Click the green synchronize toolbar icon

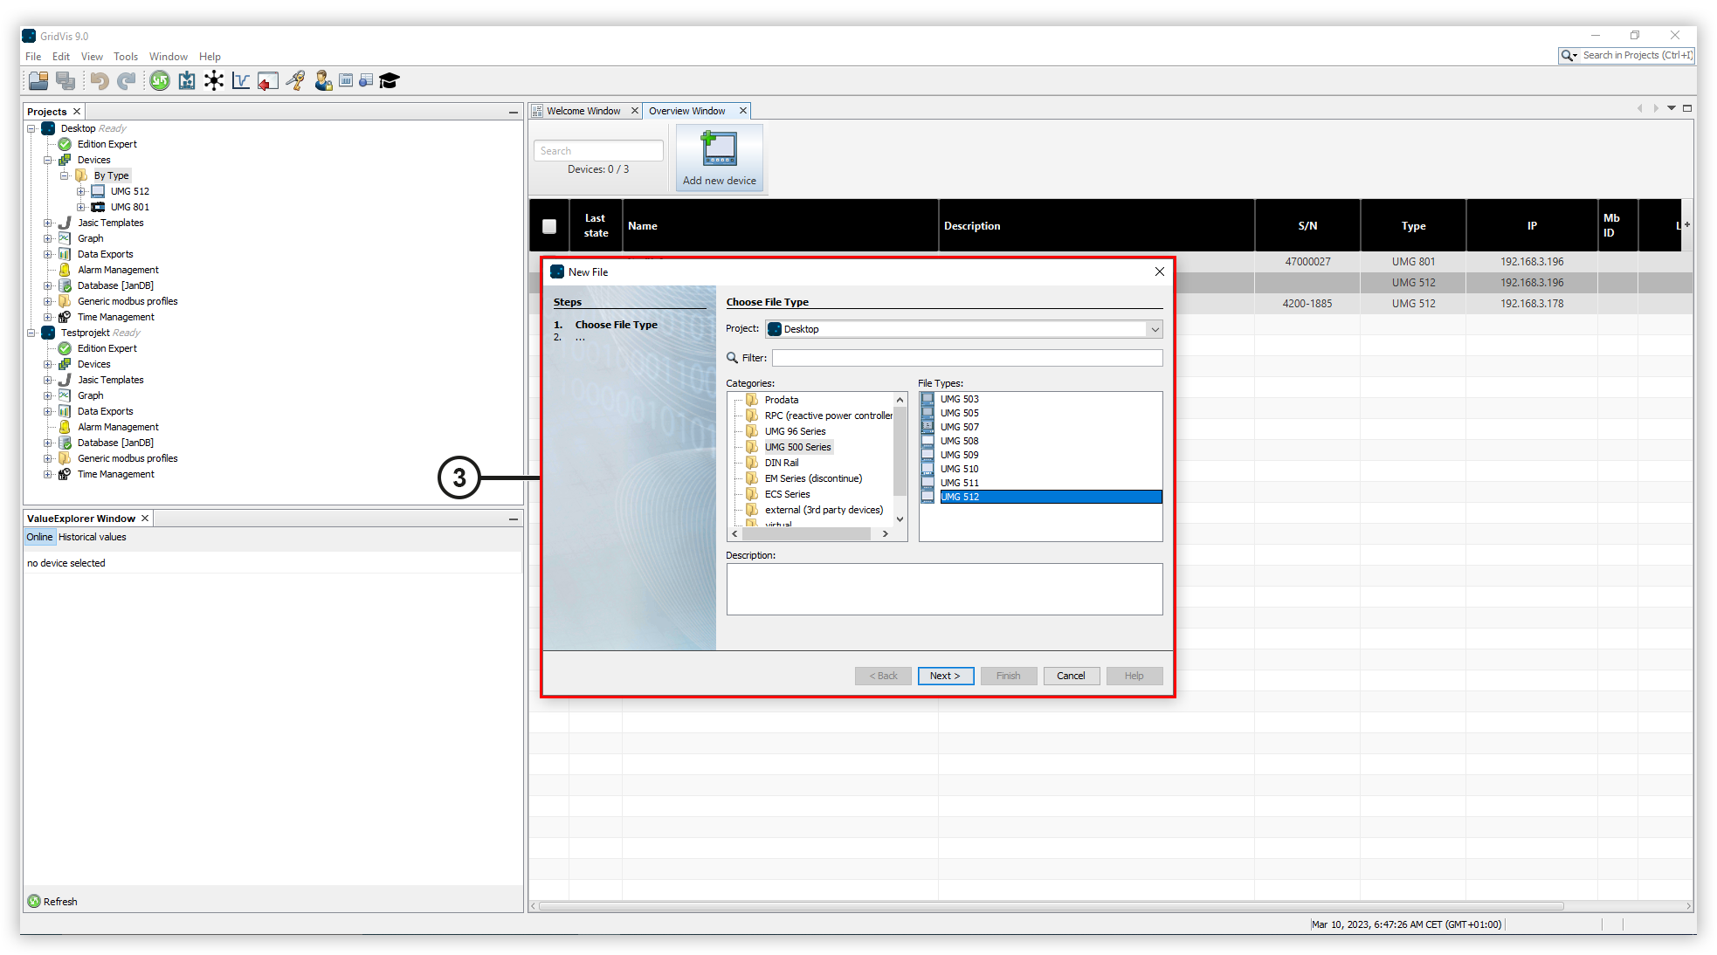[x=160, y=81]
